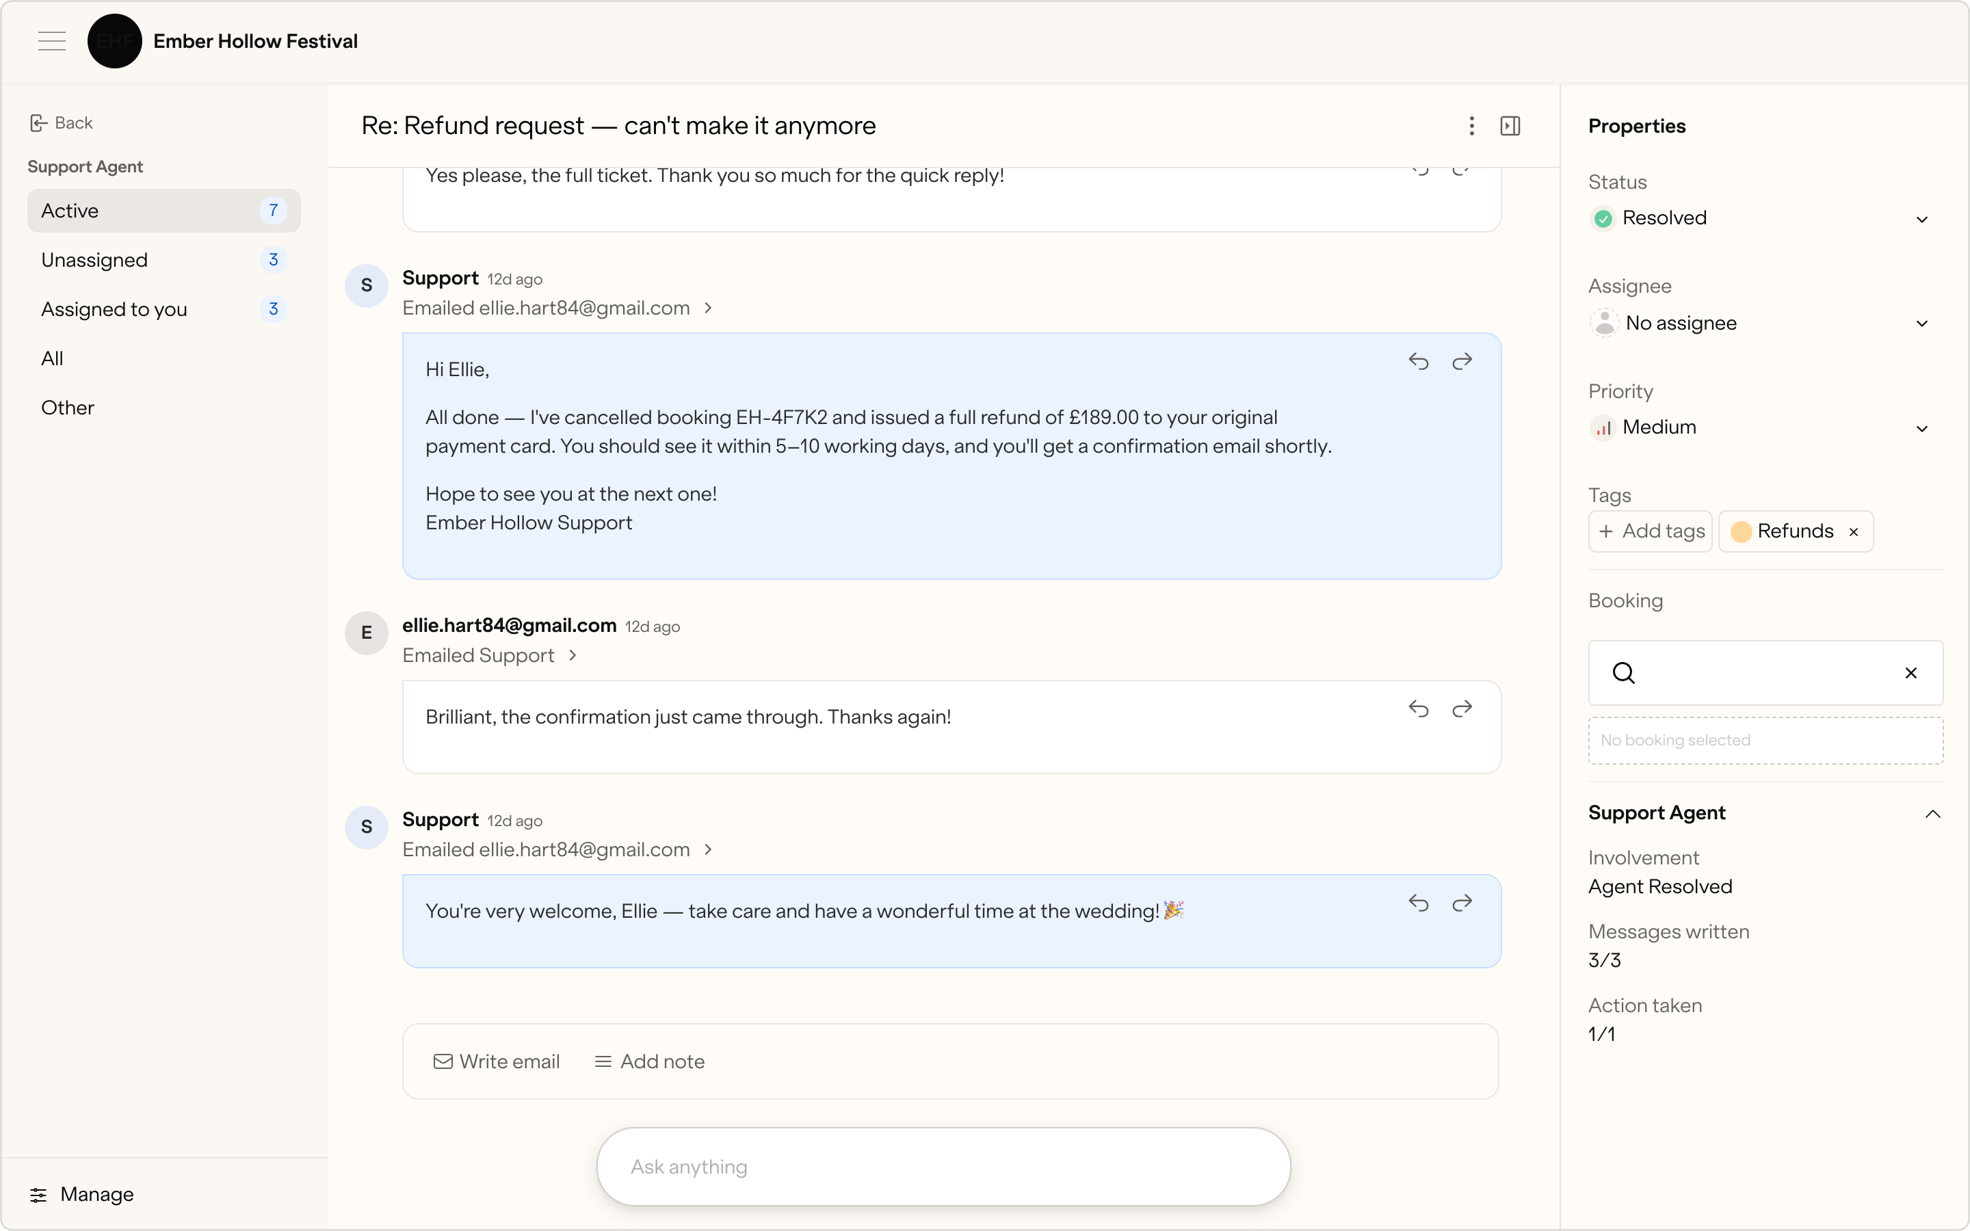Click the Add note lines icon
This screenshot has width=1970, height=1231.
[603, 1061]
